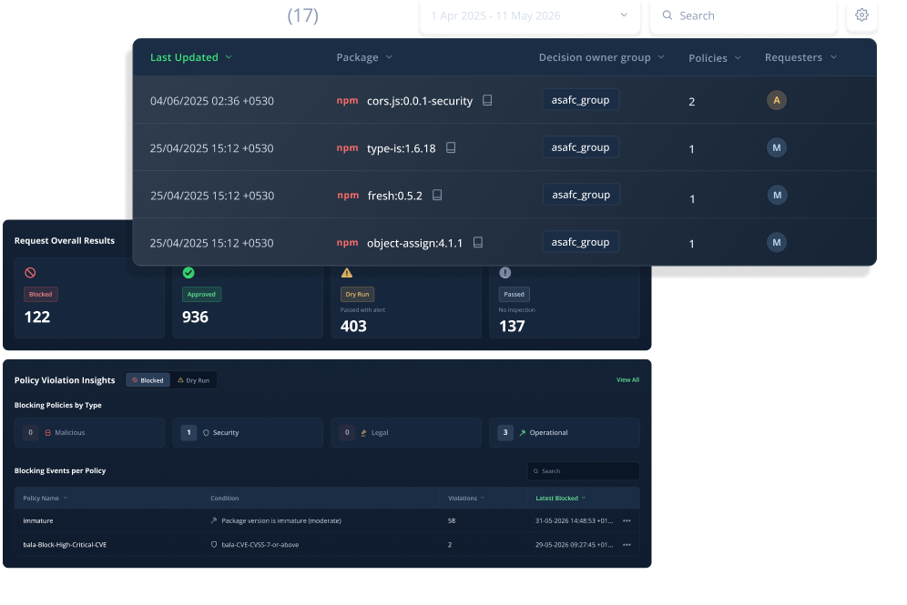This screenshot has height=605, width=907.
Task: Focus the top Search field
Action: [x=743, y=15]
